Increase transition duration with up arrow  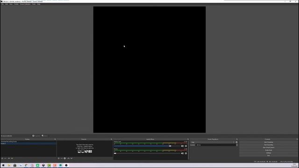pyautogui.click(x=237, y=144)
